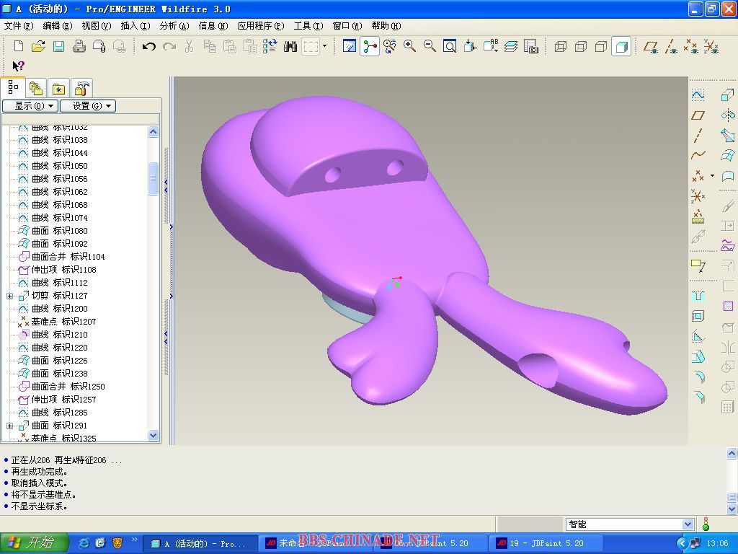This screenshot has width=738, height=554.
Task: Click the binoculars Find icon
Action: [290, 47]
